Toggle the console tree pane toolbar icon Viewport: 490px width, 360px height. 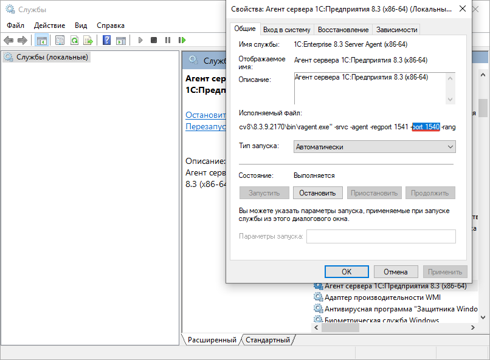point(41,40)
